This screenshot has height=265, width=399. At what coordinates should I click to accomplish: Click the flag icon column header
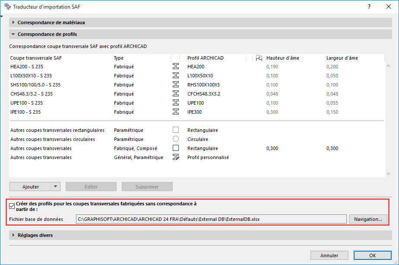pos(259,58)
